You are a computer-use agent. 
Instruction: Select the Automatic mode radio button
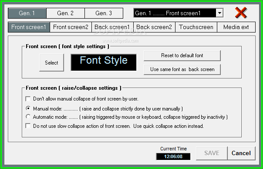[28, 117]
